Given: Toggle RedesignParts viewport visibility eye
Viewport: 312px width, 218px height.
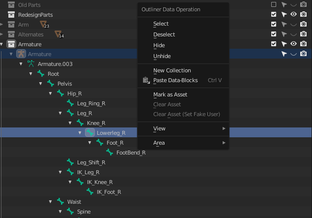Looking at the screenshot, I should tap(293, 14).
